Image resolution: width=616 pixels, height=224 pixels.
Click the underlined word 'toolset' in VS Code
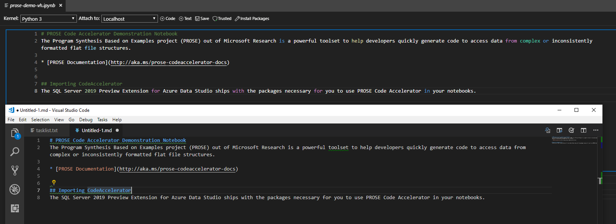[338, 147]
